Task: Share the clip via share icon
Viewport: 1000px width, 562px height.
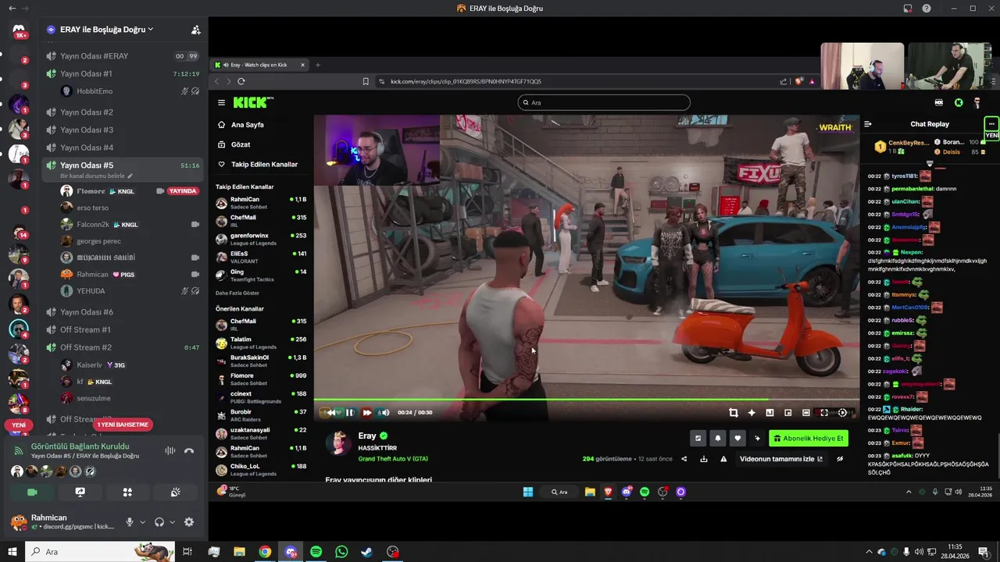Action: coord(684,459)
